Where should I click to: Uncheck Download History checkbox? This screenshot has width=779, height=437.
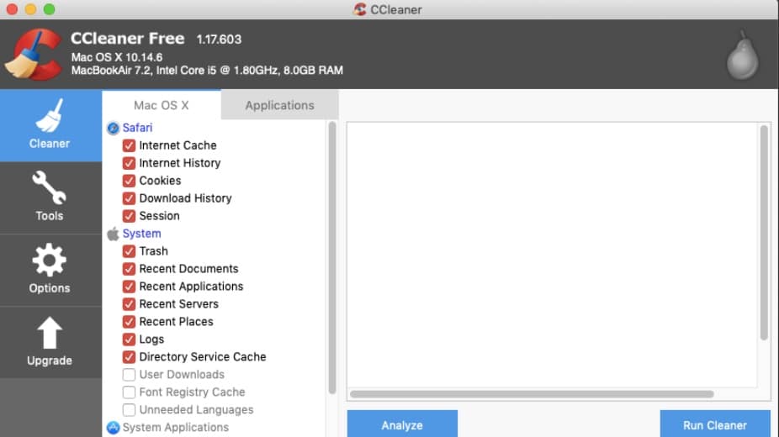(129, 198)
